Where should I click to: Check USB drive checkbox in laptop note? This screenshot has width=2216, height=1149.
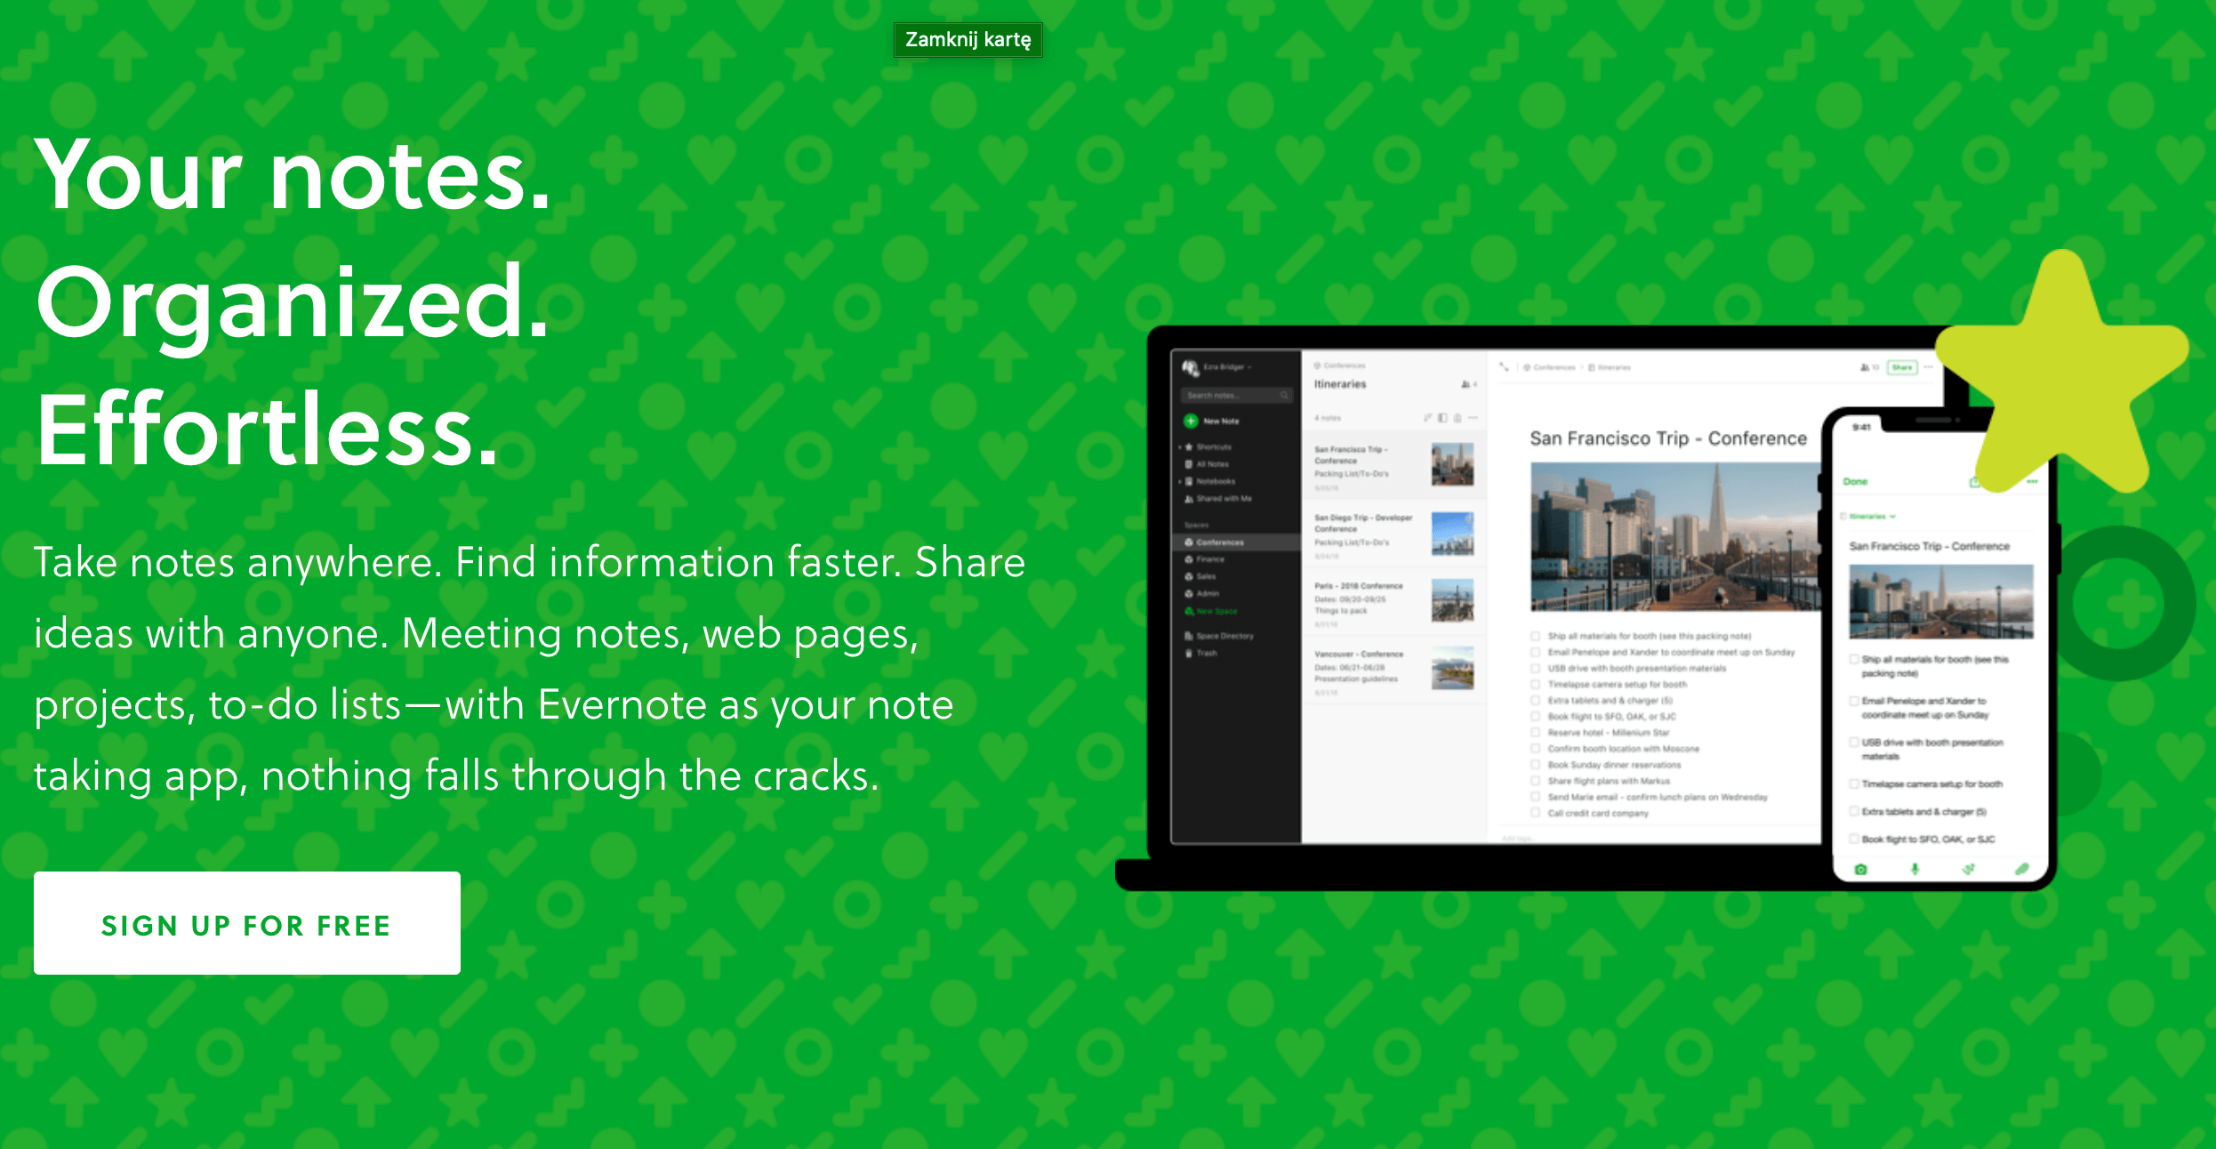pos(1535,668)
